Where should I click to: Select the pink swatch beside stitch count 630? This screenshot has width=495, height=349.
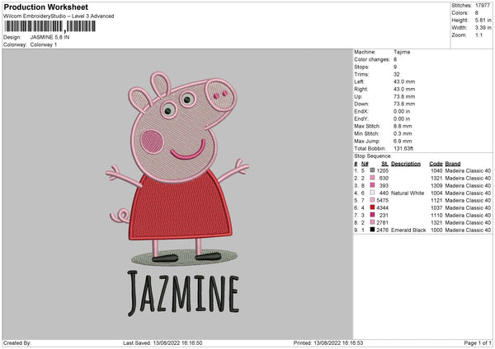coord(373,178)
